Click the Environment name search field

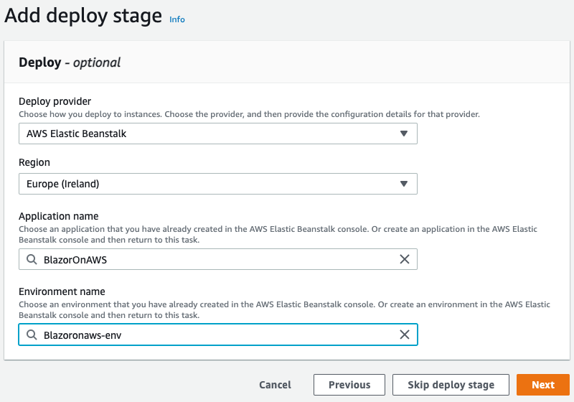click(x=218, y=335)
